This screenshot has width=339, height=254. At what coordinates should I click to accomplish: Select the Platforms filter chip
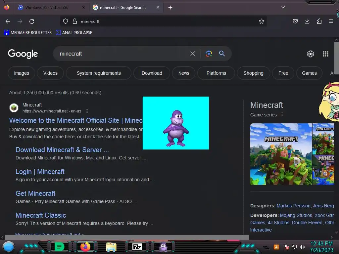click(216, 73)
